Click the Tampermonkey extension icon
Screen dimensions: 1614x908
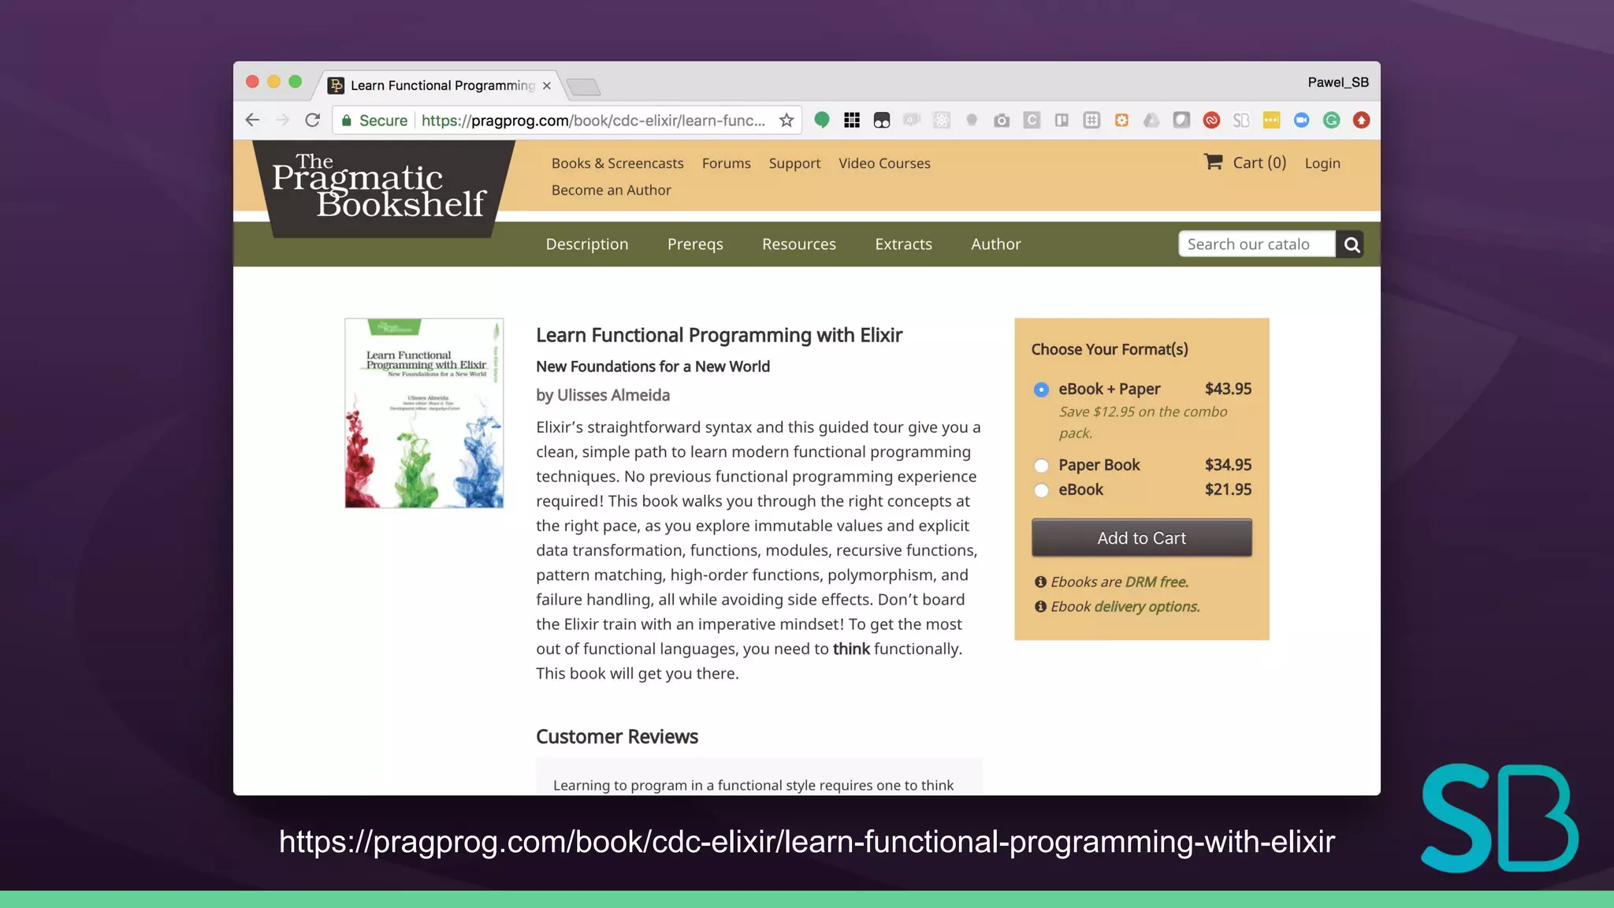coord(881,120)
